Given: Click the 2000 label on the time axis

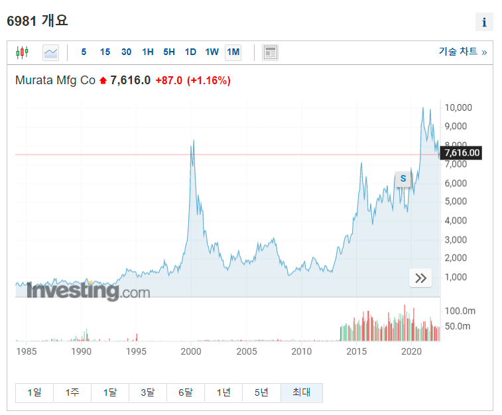Looking at the screenshot, I should click(x=191, y=351).
